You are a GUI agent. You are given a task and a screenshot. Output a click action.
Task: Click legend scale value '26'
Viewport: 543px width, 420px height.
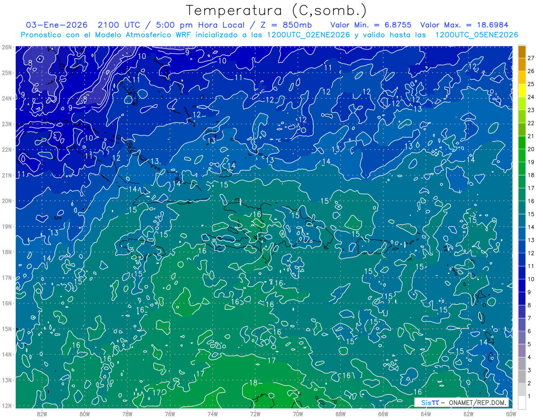point(531,71)
